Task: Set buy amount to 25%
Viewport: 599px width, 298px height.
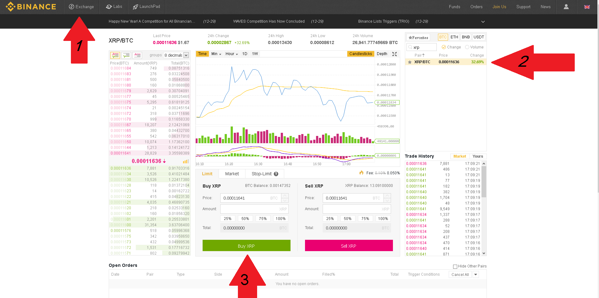Action: tap(228, 219)
